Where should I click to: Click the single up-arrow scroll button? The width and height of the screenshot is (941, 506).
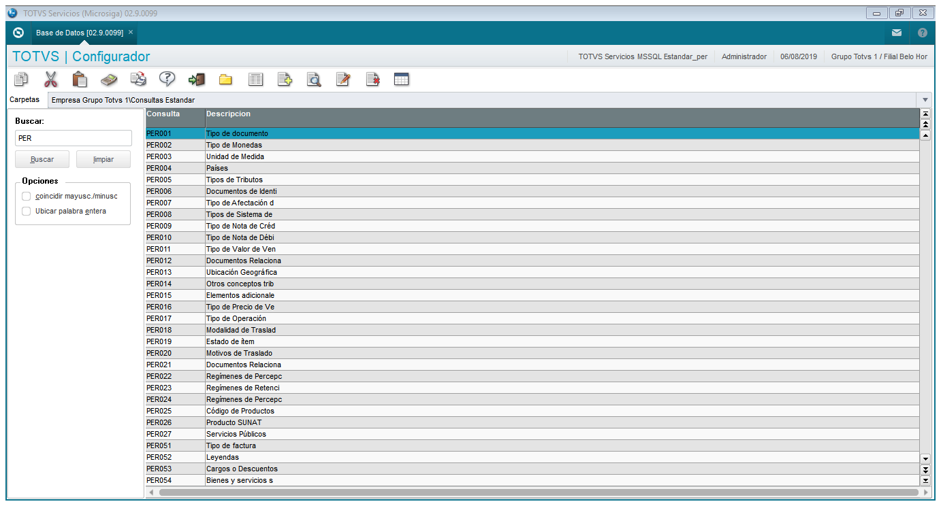coord(925,135)
